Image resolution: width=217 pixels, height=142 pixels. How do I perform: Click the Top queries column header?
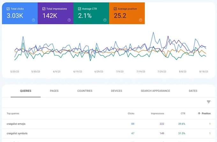pos(13,114)
